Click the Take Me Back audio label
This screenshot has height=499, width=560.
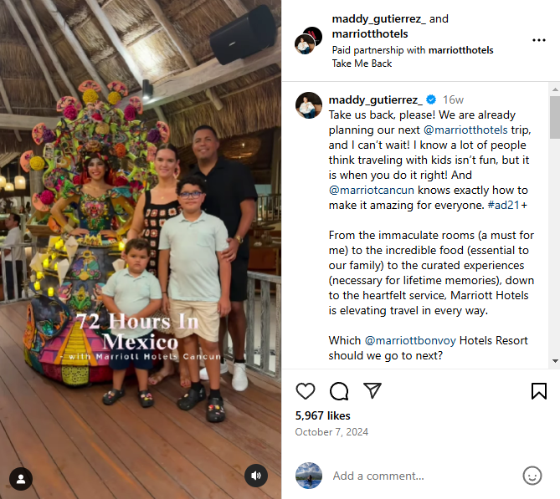point(362,64)
